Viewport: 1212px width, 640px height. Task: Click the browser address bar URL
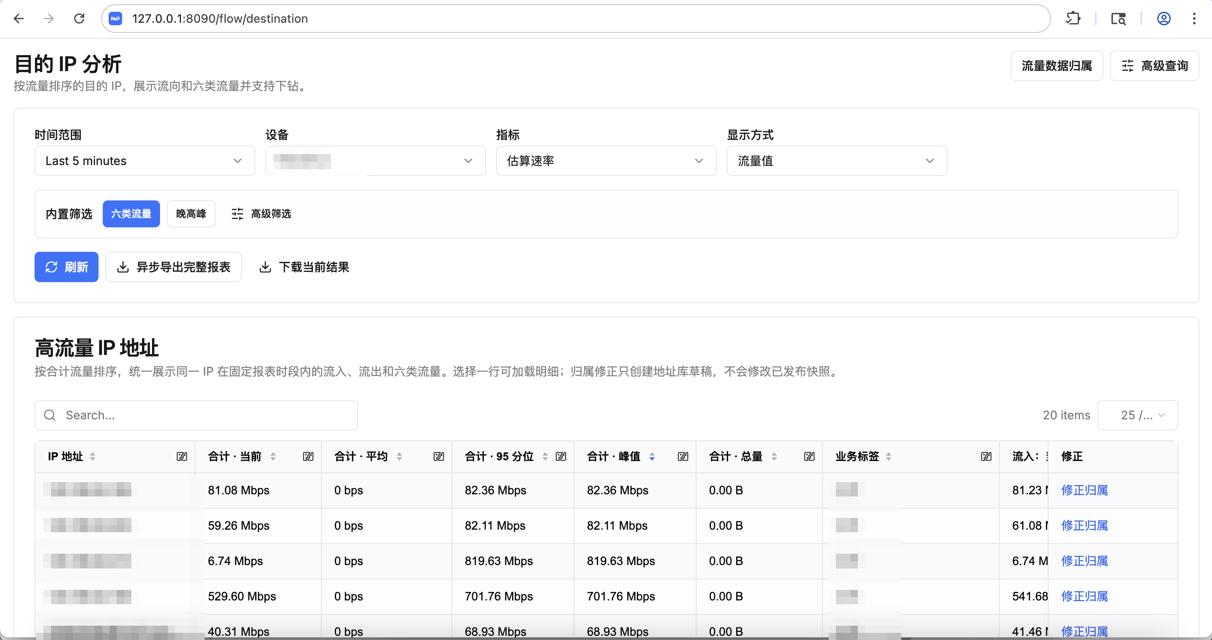point(220,19)
